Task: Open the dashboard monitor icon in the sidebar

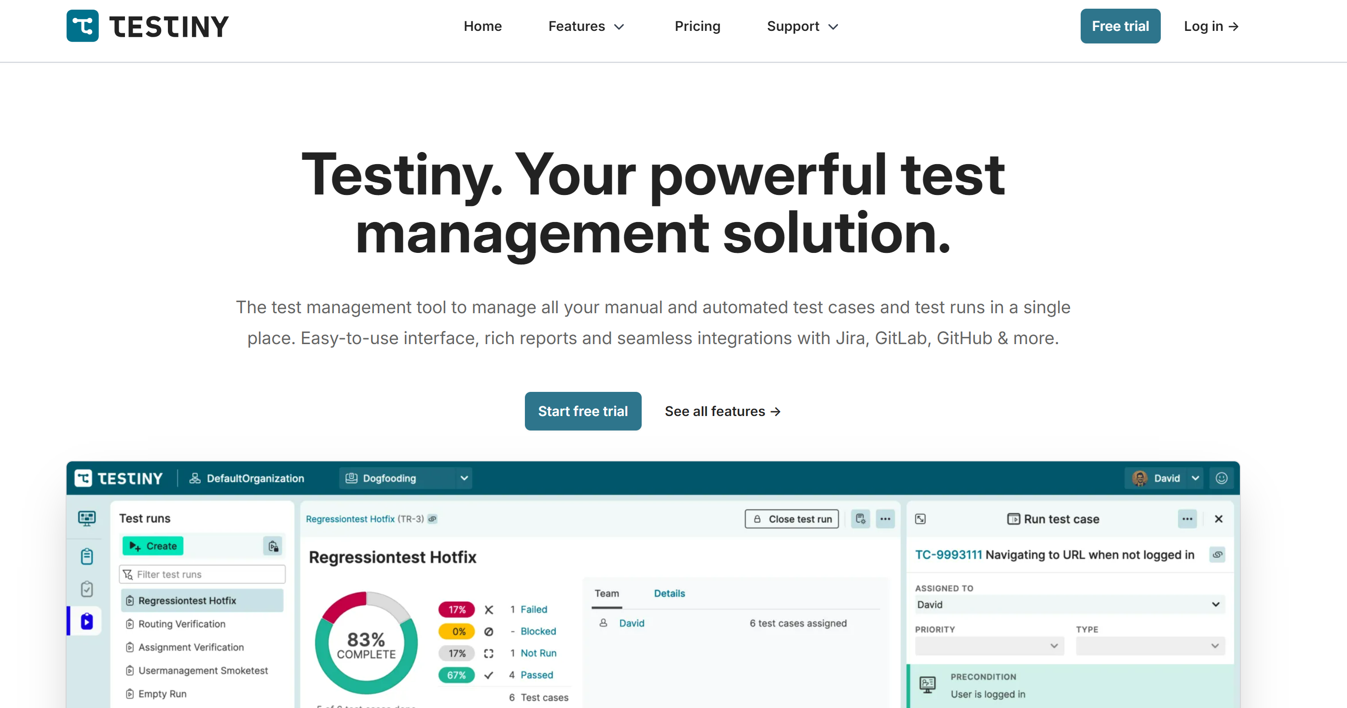Action: pos(87,518)
